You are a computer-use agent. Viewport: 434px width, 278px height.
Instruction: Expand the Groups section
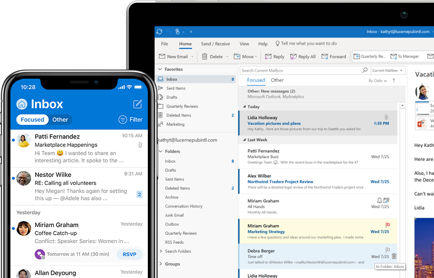[x=161, y=264]
